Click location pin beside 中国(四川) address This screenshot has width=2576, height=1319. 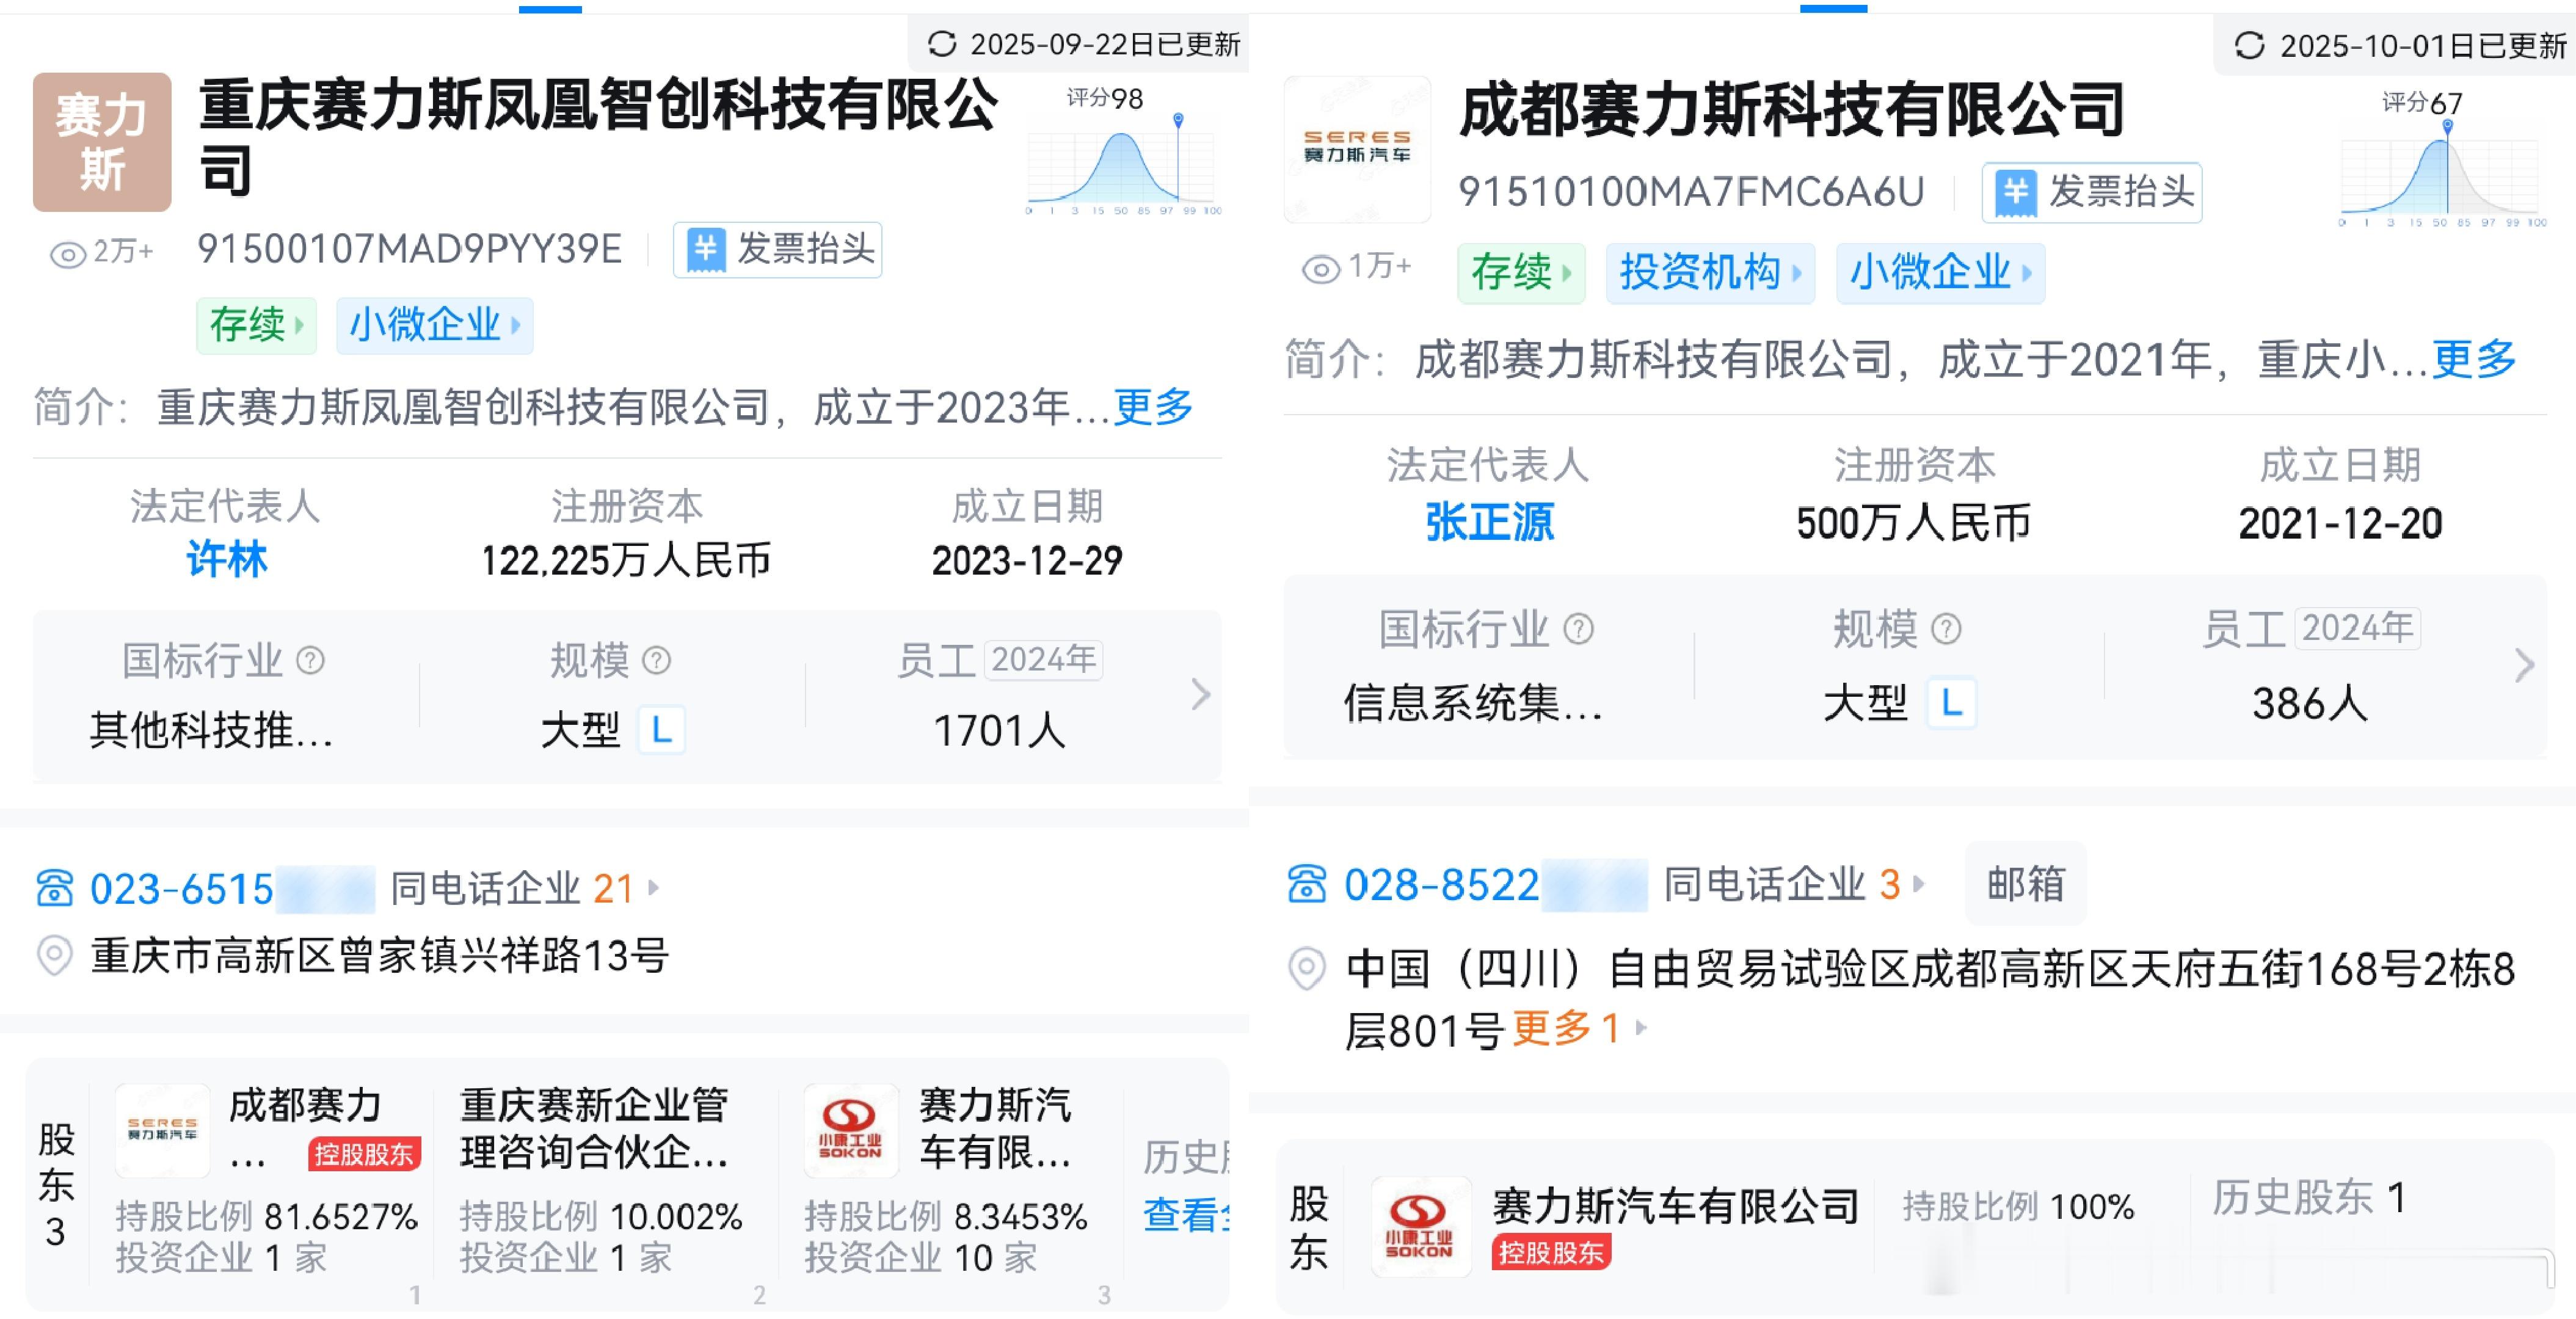point(1306,969)
